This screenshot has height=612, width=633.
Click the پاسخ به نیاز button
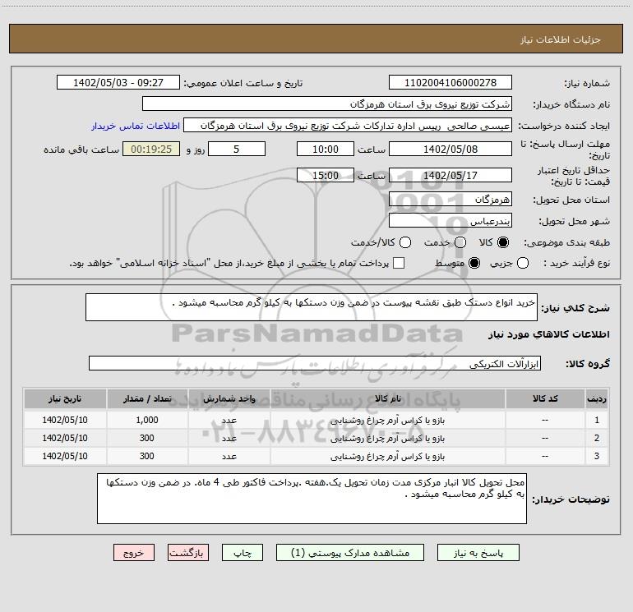tap(478, 553)
